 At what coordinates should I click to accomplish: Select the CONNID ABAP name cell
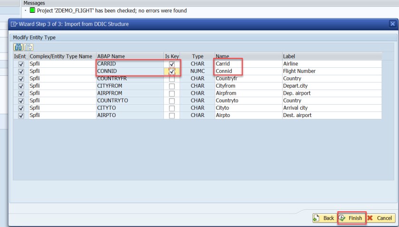coord(130,71)
